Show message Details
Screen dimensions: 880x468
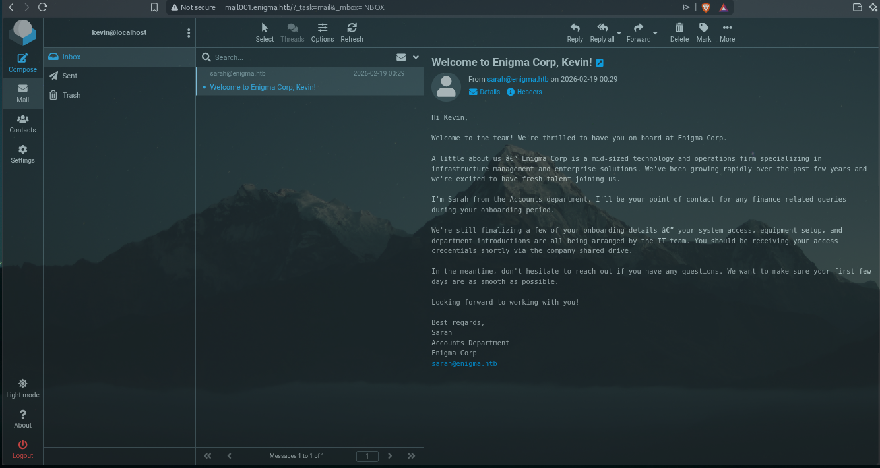(x=484, y=92)
